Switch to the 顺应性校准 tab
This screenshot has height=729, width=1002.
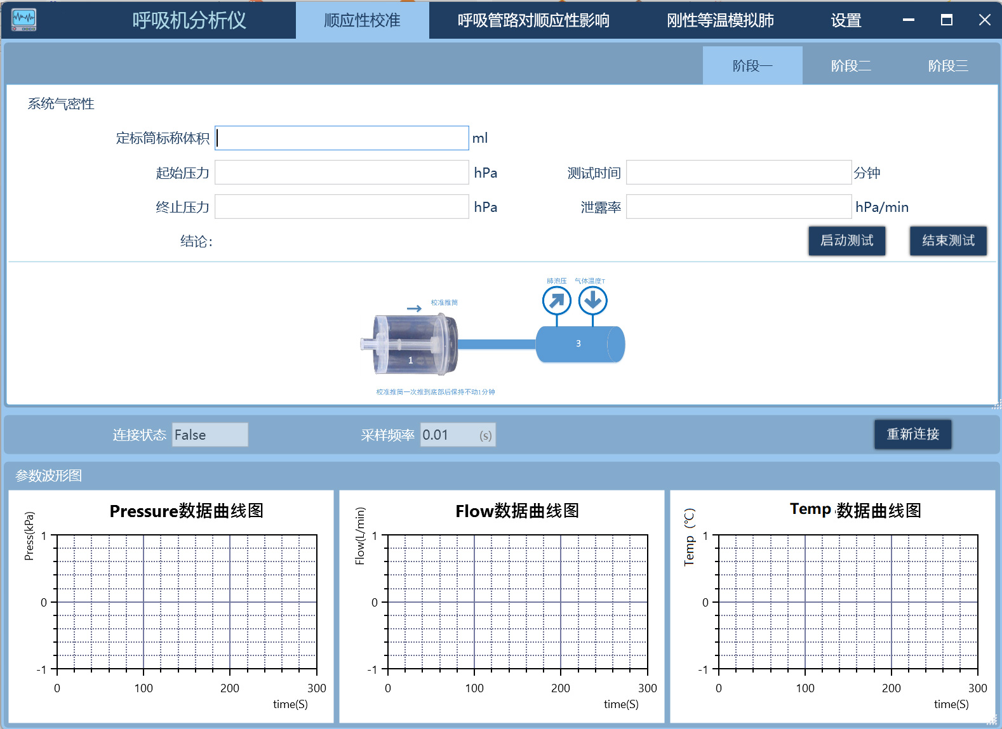click(x=362, y=20)
